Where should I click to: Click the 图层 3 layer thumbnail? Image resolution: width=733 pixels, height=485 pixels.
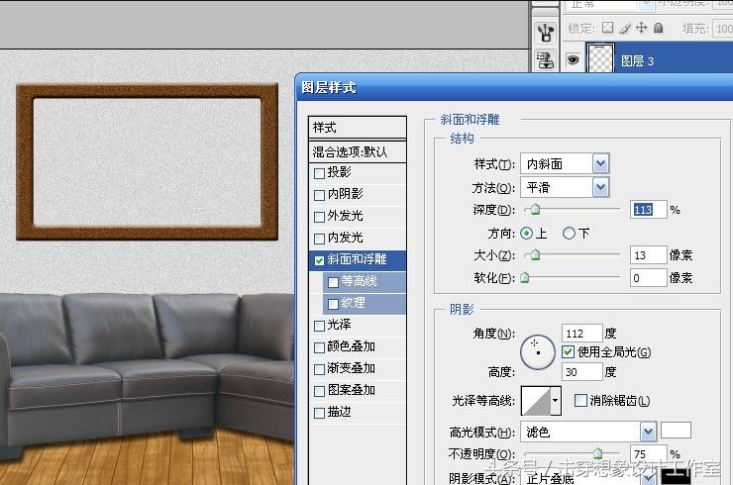(601, 60)
